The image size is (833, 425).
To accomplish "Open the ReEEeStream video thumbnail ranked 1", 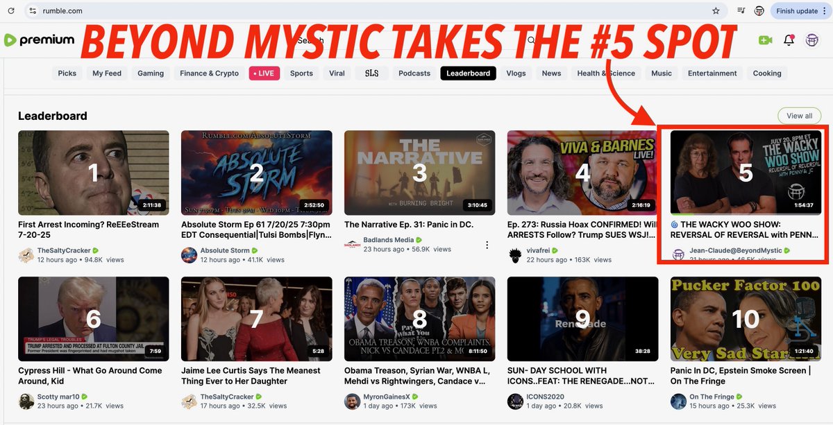I will 94,173.
